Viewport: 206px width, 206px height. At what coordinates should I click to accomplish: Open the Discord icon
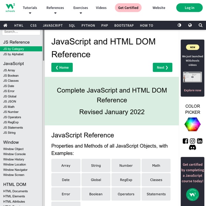click(x=192, y=147)
